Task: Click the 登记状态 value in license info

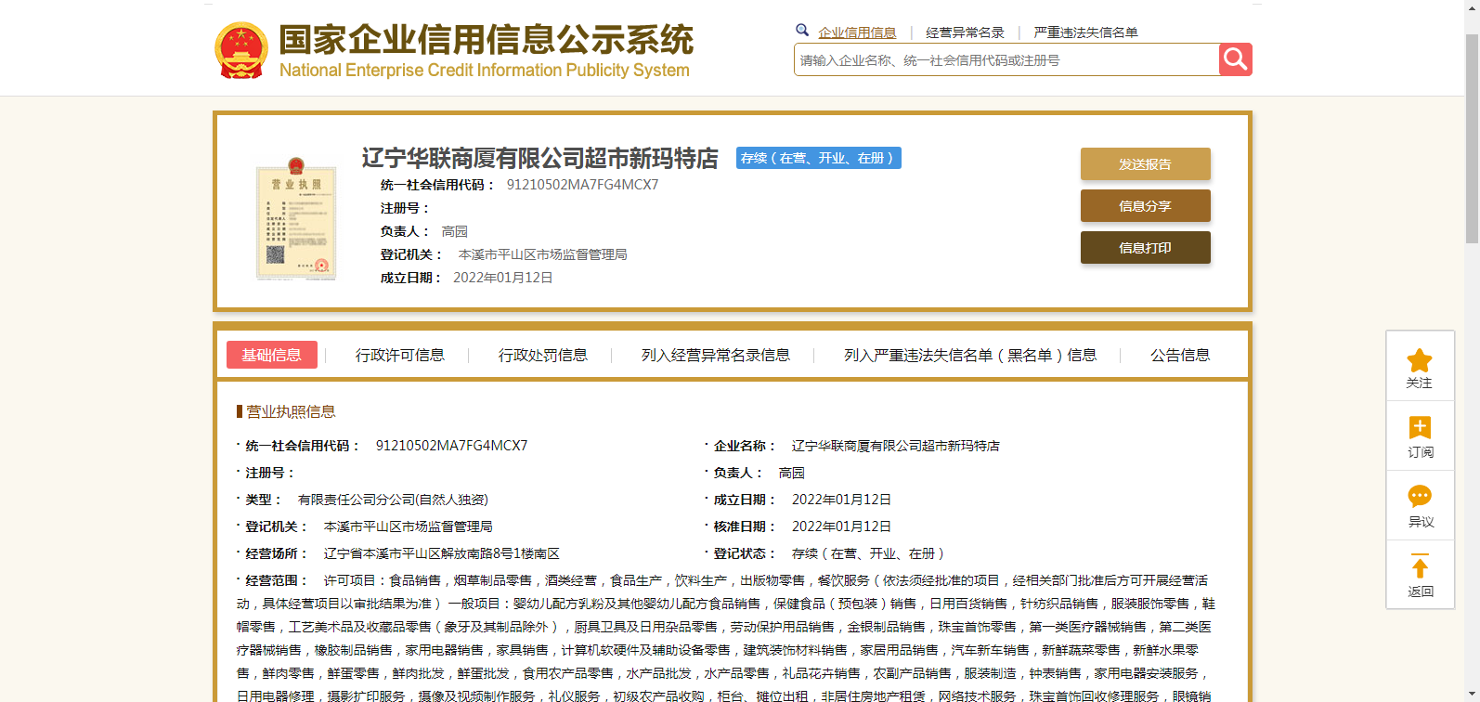Action: click(x=868, y=553)
